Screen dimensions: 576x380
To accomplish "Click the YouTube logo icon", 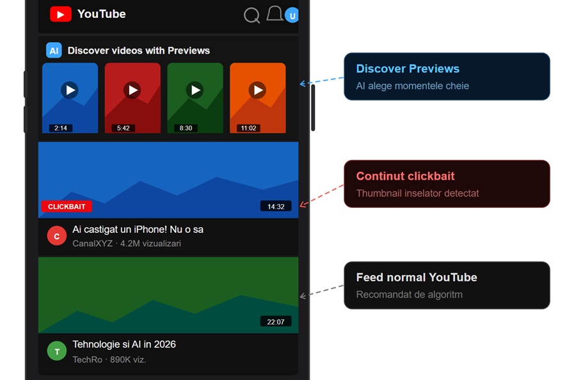I will coord(61,13).
